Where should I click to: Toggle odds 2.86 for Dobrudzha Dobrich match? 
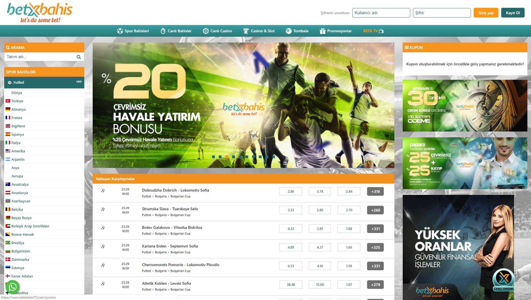[291, 192]
